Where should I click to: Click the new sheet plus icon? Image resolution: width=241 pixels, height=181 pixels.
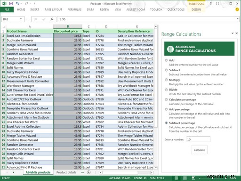coord(88,172)
